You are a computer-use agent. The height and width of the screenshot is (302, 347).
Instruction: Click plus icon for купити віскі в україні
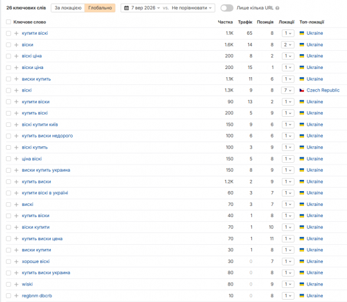click(x=16, y=193)
